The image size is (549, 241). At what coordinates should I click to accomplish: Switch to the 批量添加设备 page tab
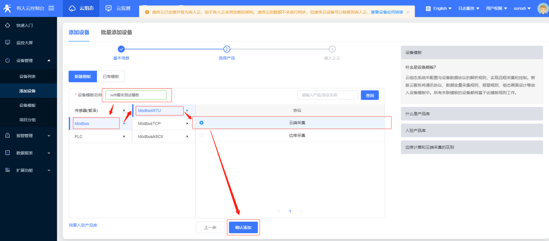(x=116, y=32)
